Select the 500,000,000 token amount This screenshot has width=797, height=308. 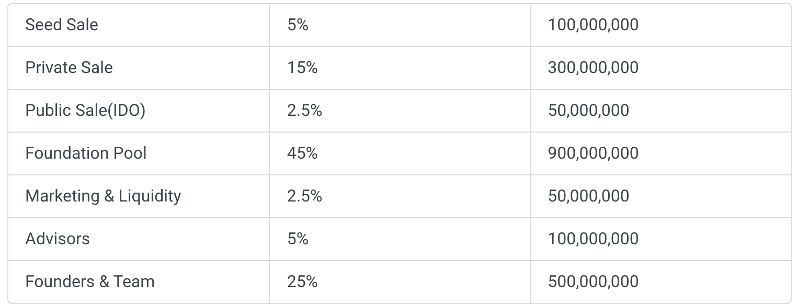(593, 282)
